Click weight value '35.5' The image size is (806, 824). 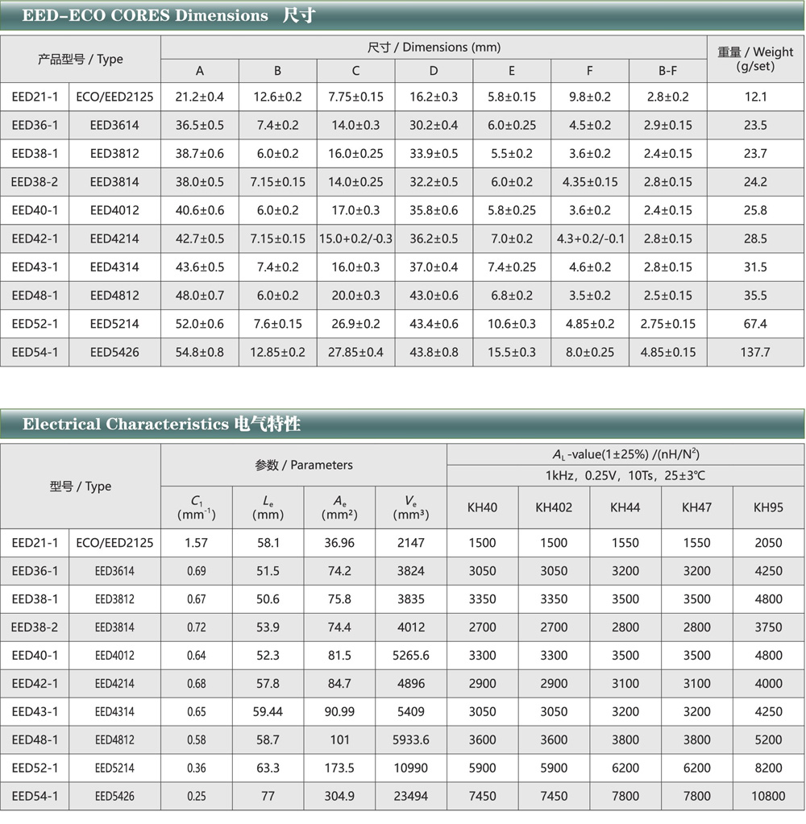click(x=755, y=296)
